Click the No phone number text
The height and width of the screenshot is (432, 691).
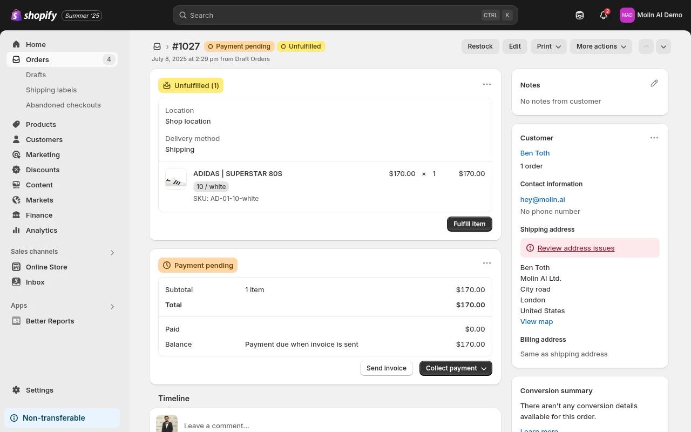(x=550, y=211)
